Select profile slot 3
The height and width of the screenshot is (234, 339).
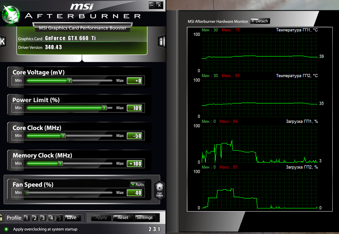(43, 218)
